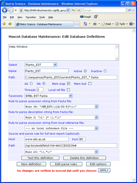Enable the Local ref file checkbox

[68, 90]
